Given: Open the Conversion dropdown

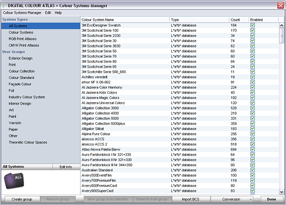Looking at the screenshot, I should click(x=232, y=199).
